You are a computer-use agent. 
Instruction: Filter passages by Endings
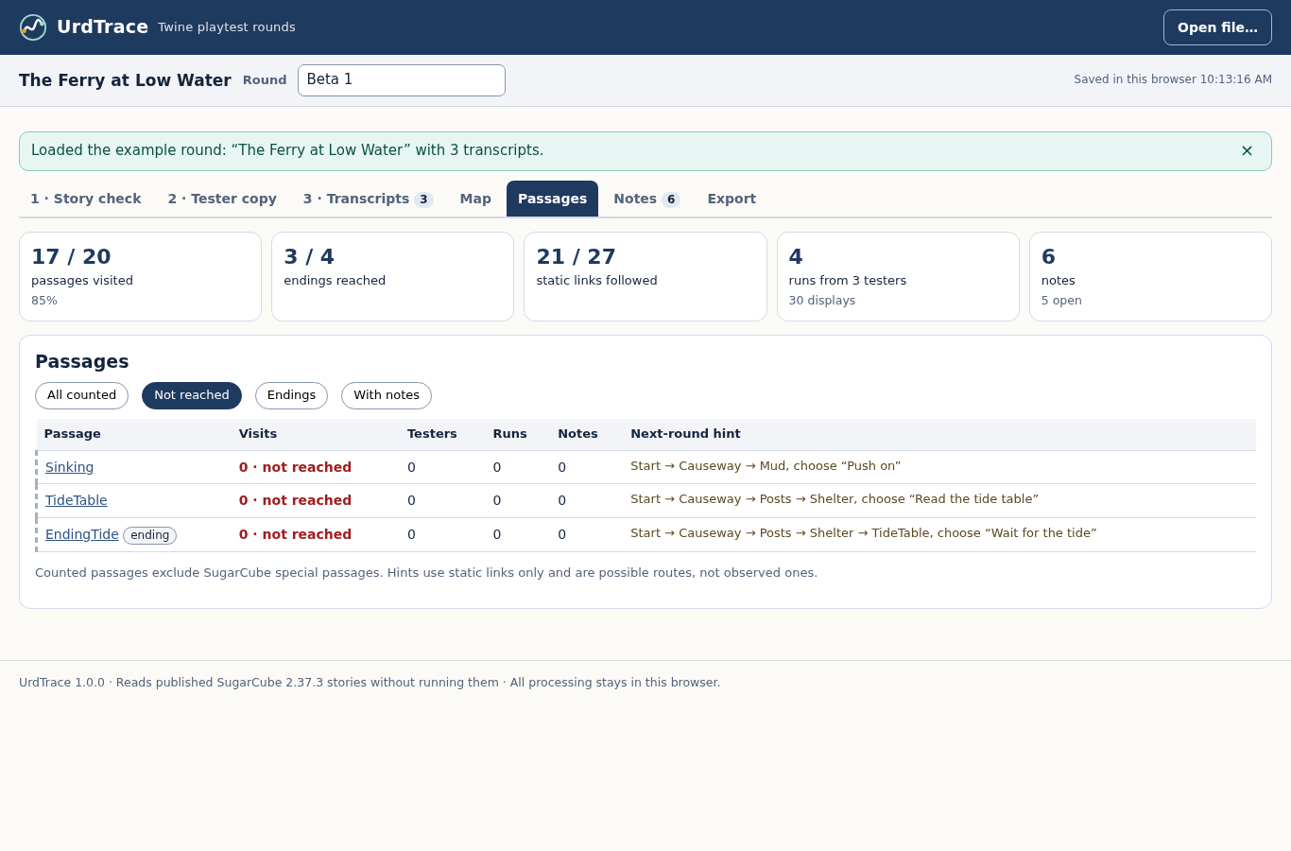point(291,395)
